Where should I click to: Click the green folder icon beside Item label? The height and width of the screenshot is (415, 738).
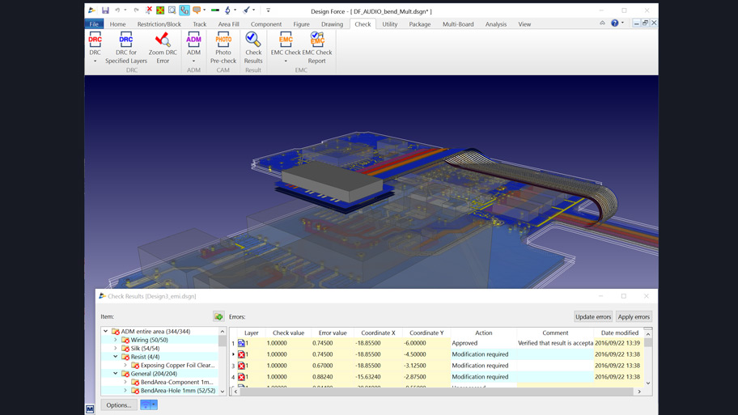[x=218, y=317]
